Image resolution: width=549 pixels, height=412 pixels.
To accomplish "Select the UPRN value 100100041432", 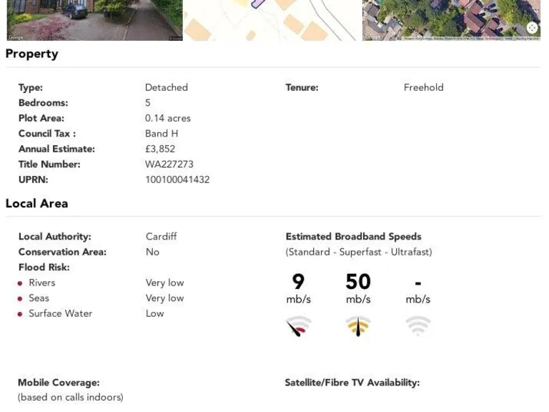I will click(177, 180).
